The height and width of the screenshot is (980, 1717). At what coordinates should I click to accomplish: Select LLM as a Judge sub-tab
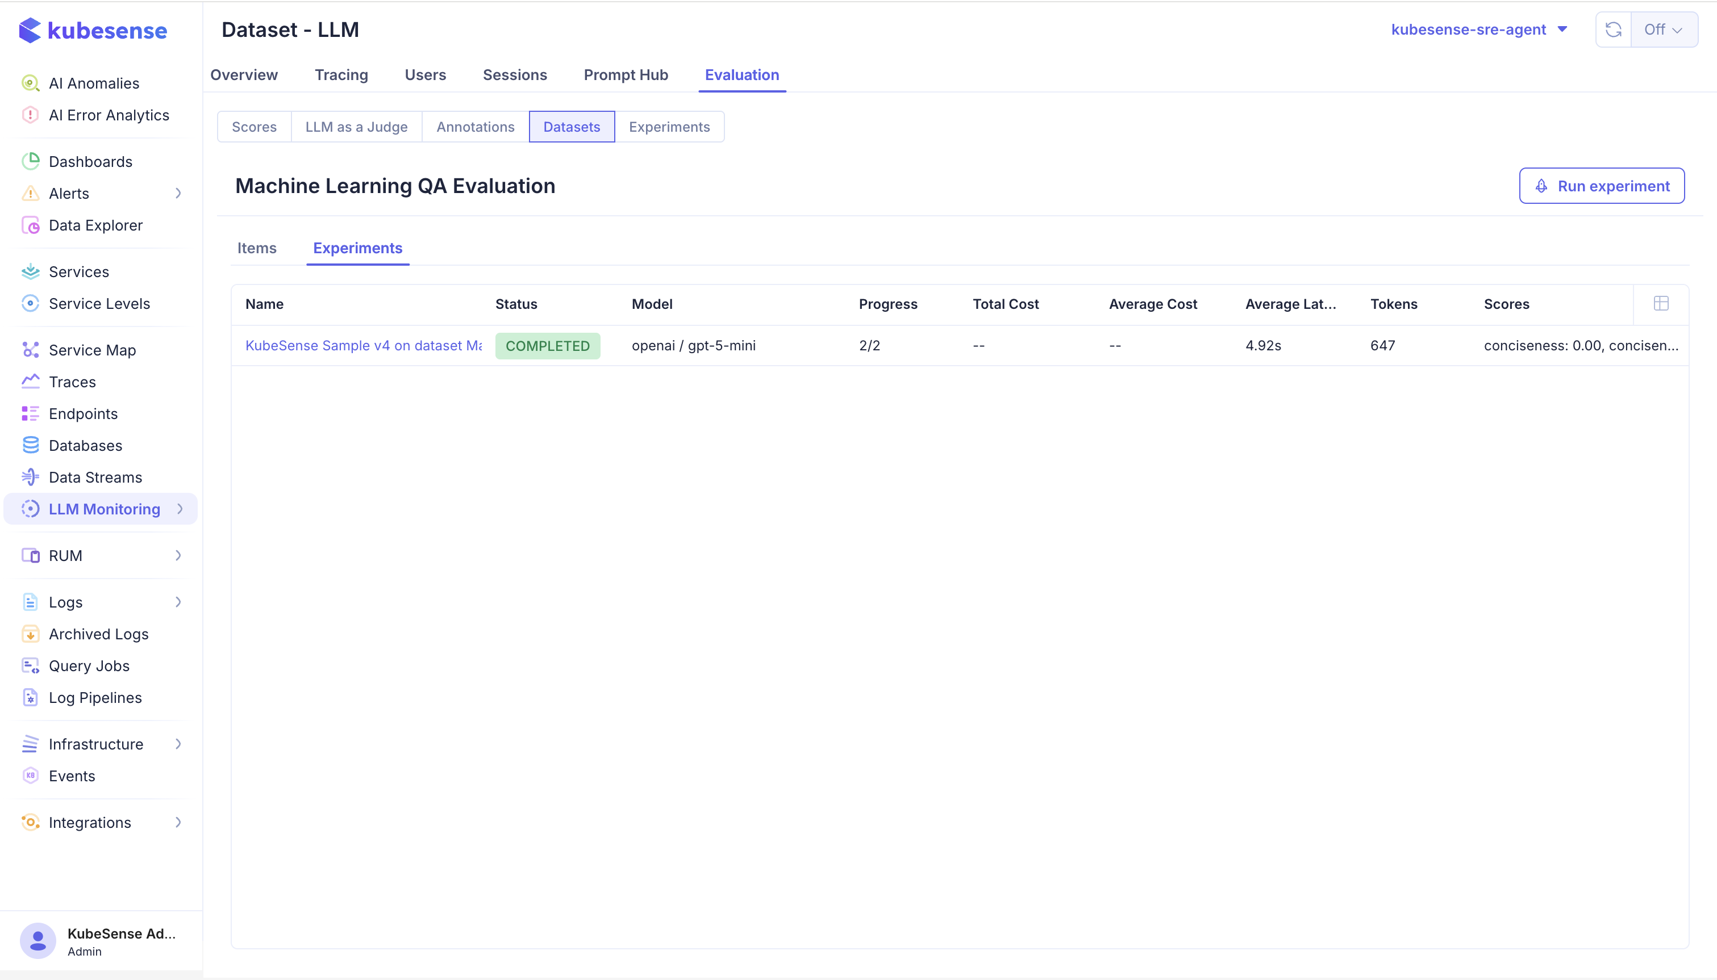coord(357,127)
